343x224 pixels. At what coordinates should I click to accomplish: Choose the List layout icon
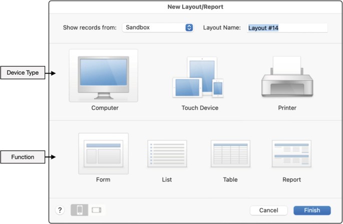pos(167,154)
